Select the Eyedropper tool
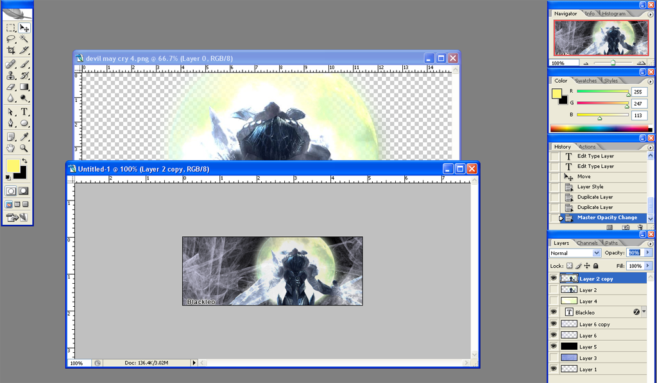This screenshot has width=657, height=383. [24, 136]
